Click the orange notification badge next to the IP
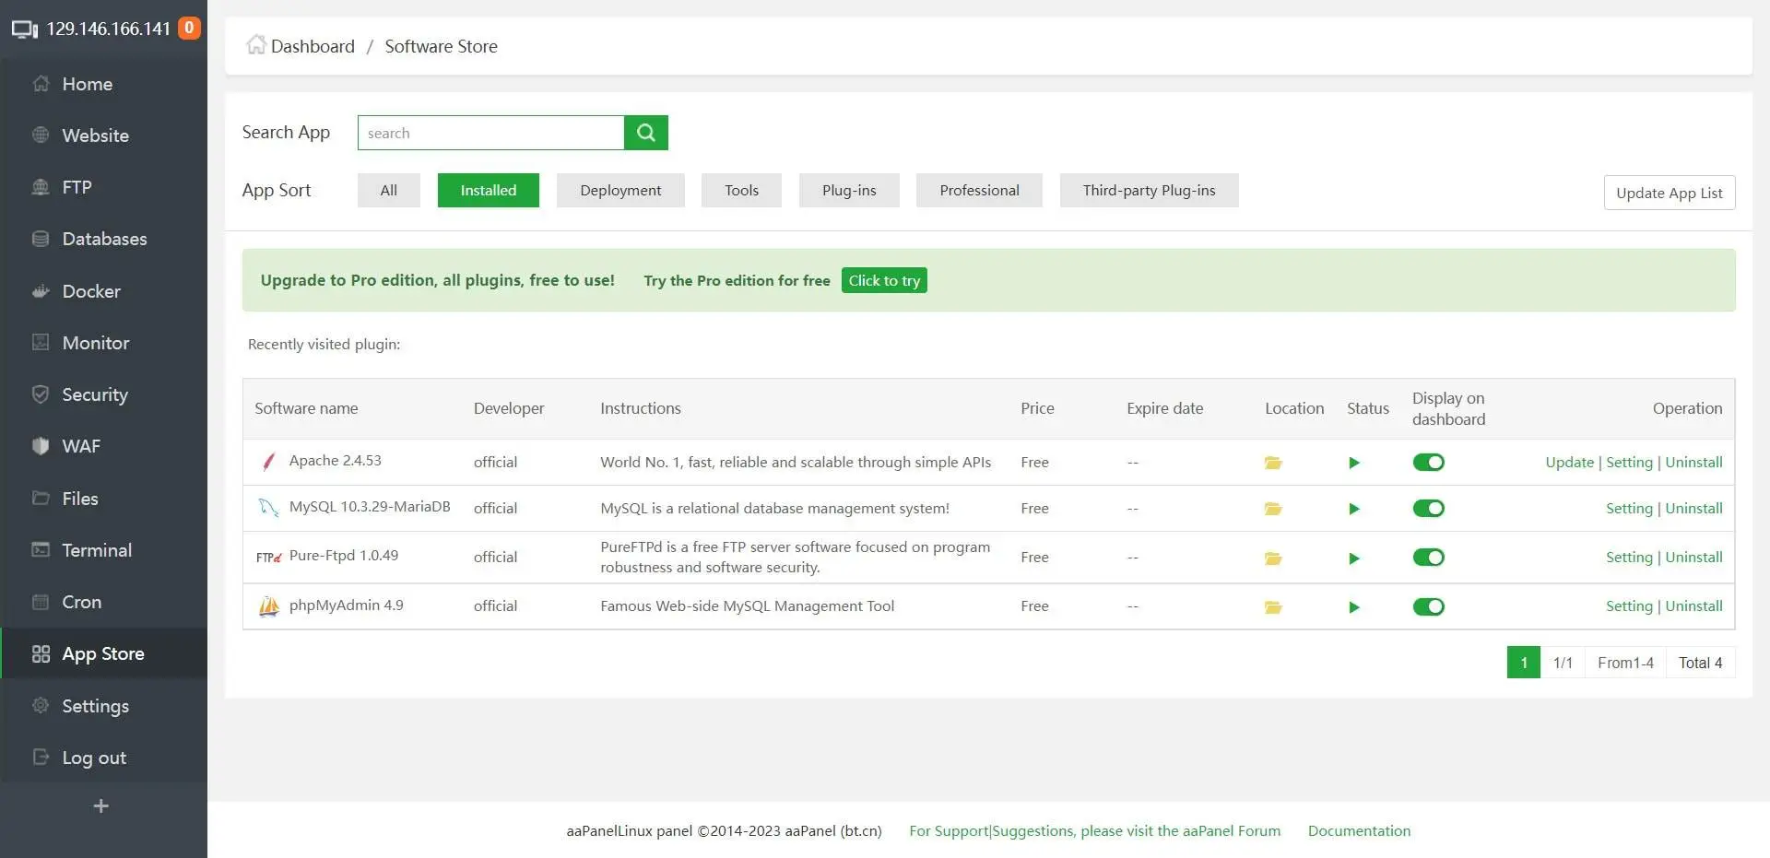Image resolution: width=1770 pixels, height=858 pixels. click(x=189, y=28)
